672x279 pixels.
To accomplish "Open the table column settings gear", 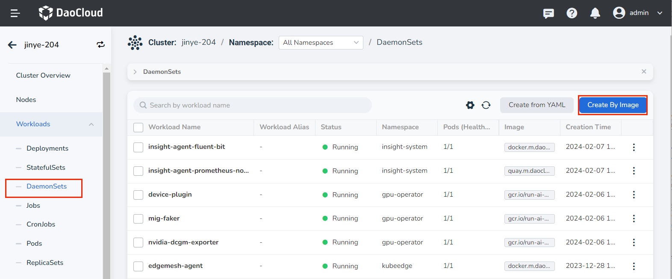I will click(470, 105).
